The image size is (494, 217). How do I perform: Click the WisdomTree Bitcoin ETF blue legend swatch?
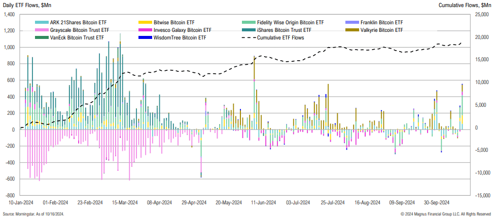point(146,37)
